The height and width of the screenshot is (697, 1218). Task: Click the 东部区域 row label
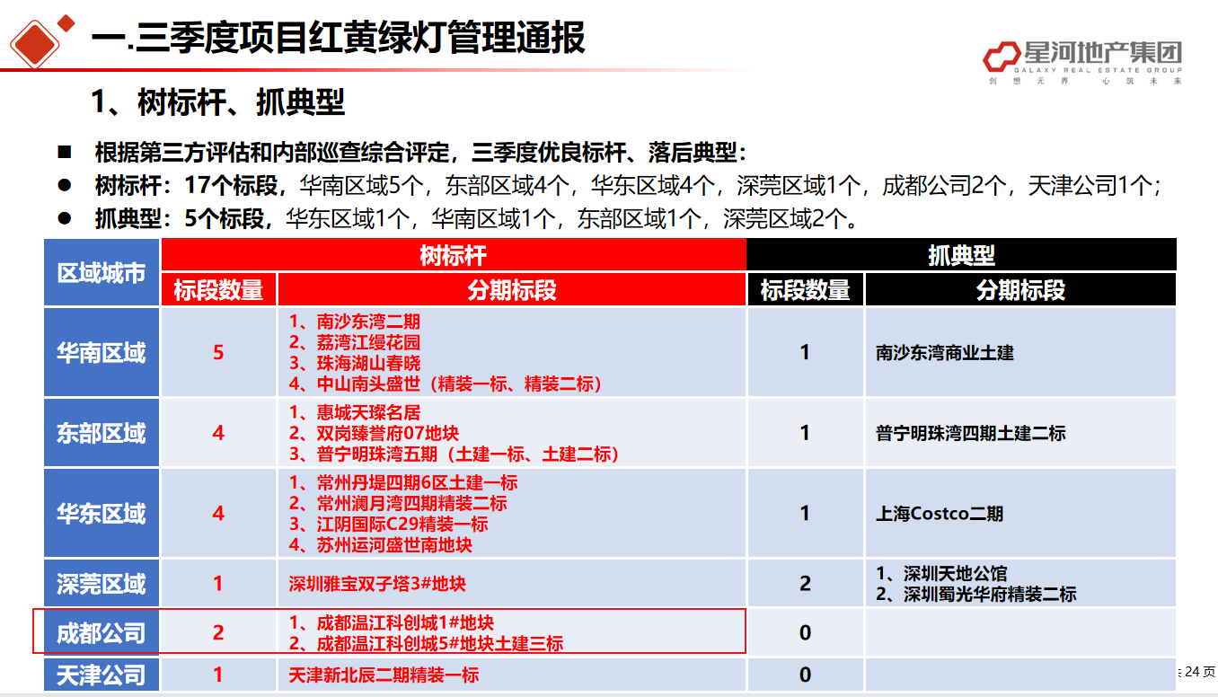101,433
